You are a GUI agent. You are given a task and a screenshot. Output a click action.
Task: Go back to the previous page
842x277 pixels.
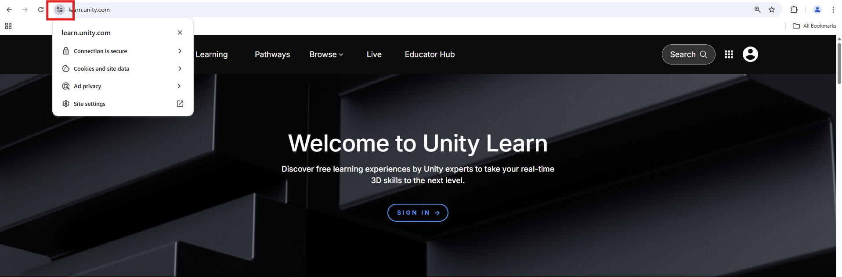click(x=9, y=10)
